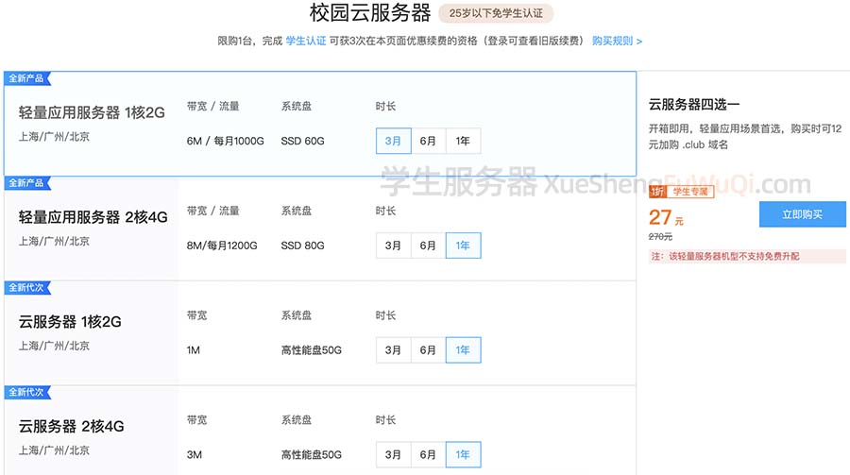Set 6月 duration for 云服务器 2核4G
Screen dimensions: 850x475
[x=428, y=454]
